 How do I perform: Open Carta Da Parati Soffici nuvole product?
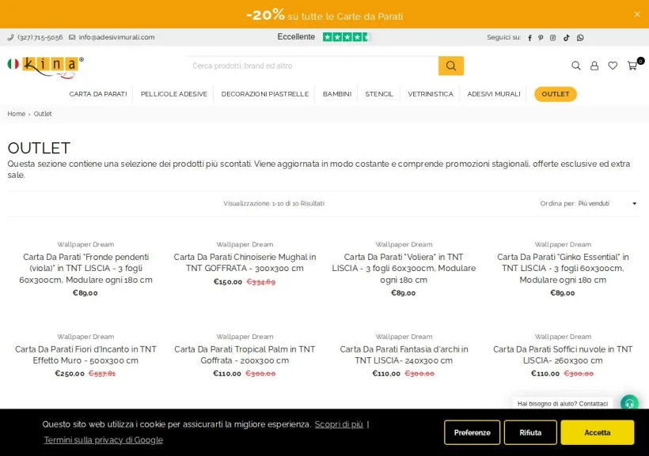click(563, 355)
